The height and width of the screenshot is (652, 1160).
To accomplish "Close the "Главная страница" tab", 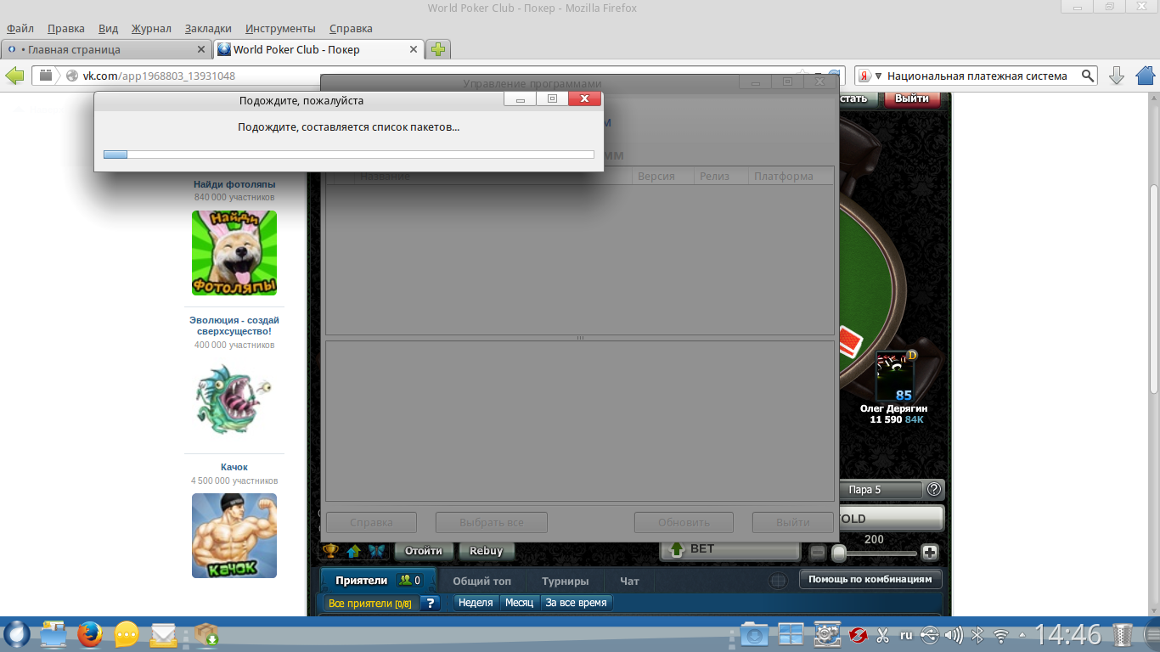I will pyautogui.click(x=201, y=49).
